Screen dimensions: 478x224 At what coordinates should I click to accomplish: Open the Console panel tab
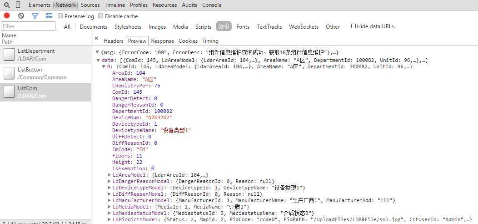[x=212, y=5]
